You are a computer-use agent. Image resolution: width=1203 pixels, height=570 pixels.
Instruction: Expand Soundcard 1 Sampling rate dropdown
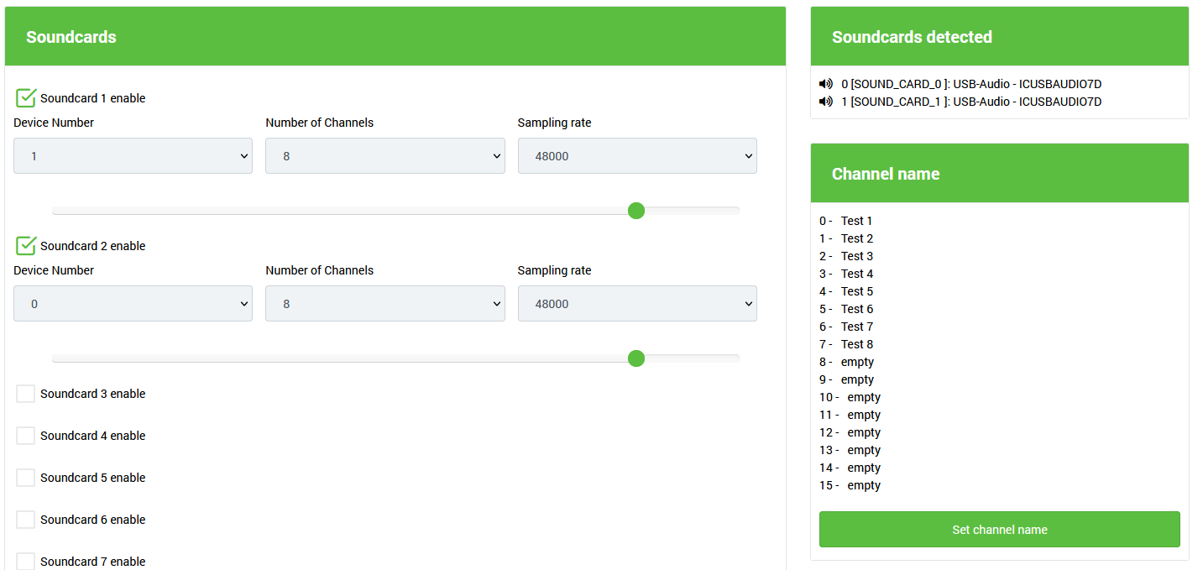tap(636, 156)
